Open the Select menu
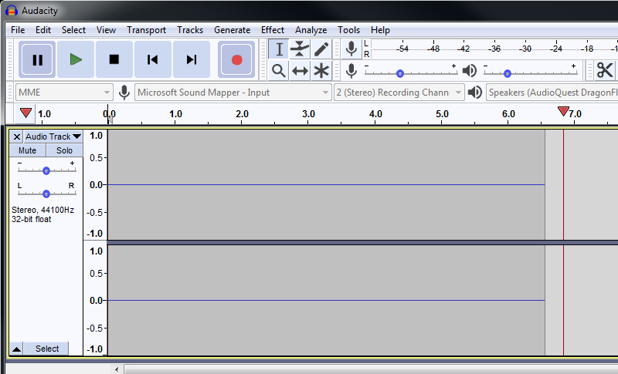 pyautogui.click(x=73, y=30)
